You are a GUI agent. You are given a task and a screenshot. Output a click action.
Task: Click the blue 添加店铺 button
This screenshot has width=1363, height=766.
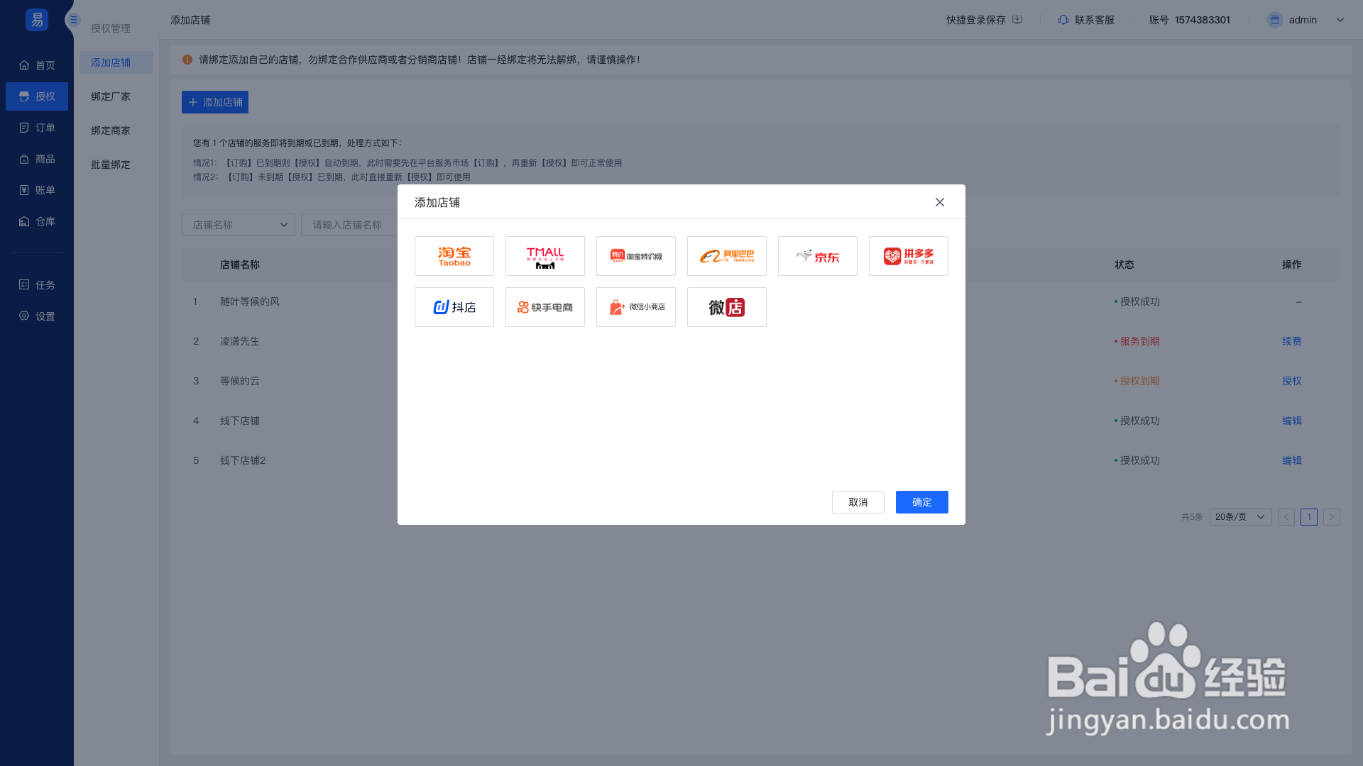[x=215, y=102]
